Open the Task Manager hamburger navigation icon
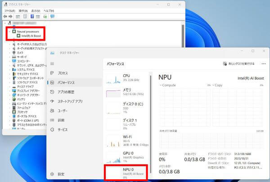 click(x=52, y=64)
